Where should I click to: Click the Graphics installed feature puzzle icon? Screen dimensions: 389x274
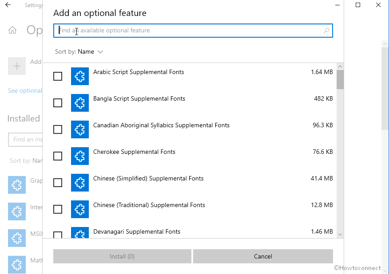coord(17,185)
